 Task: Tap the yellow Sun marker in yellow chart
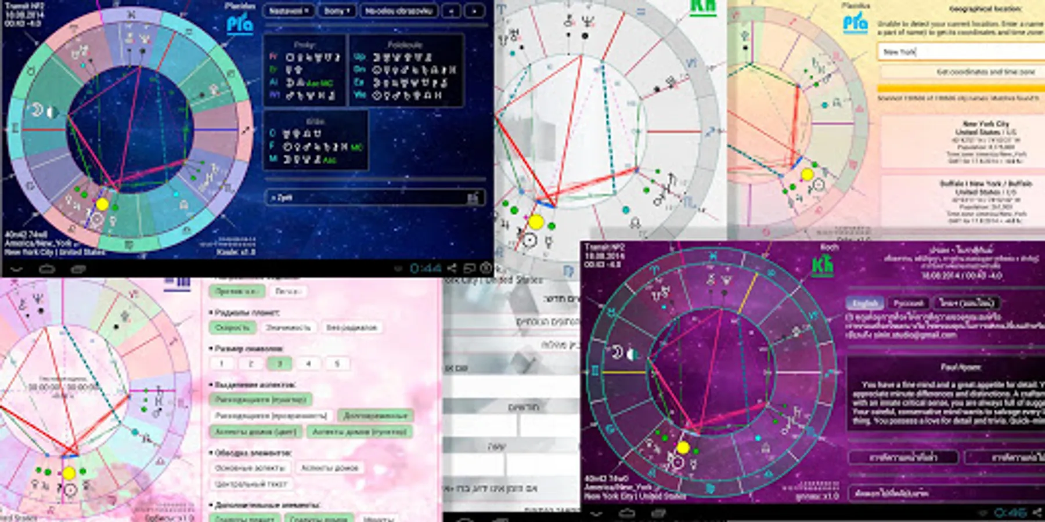pyautogui.click(x=807, y=175)
